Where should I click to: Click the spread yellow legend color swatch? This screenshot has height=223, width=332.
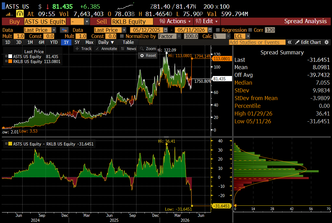(10, 144)
